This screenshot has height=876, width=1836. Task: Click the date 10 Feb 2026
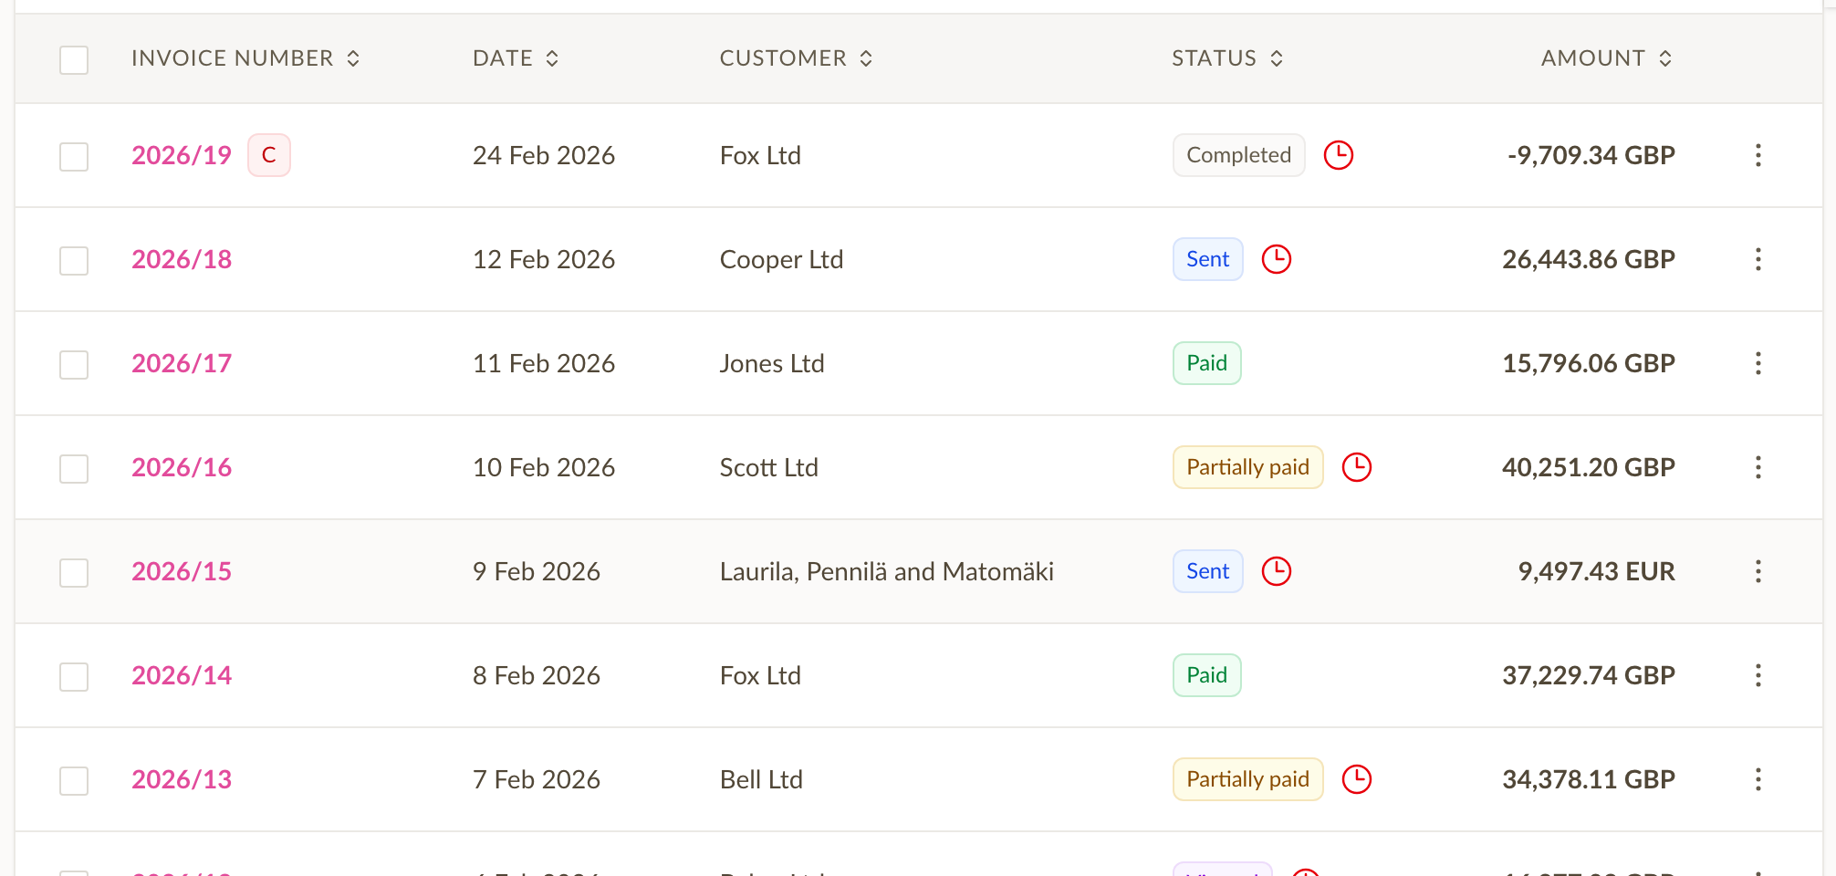tap(544, 467)
